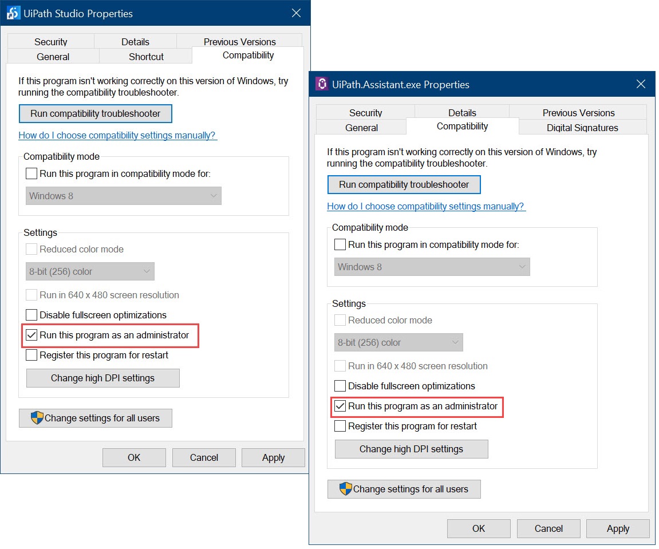Click shield button Change settings for all users in Assistant

point(404,489)
